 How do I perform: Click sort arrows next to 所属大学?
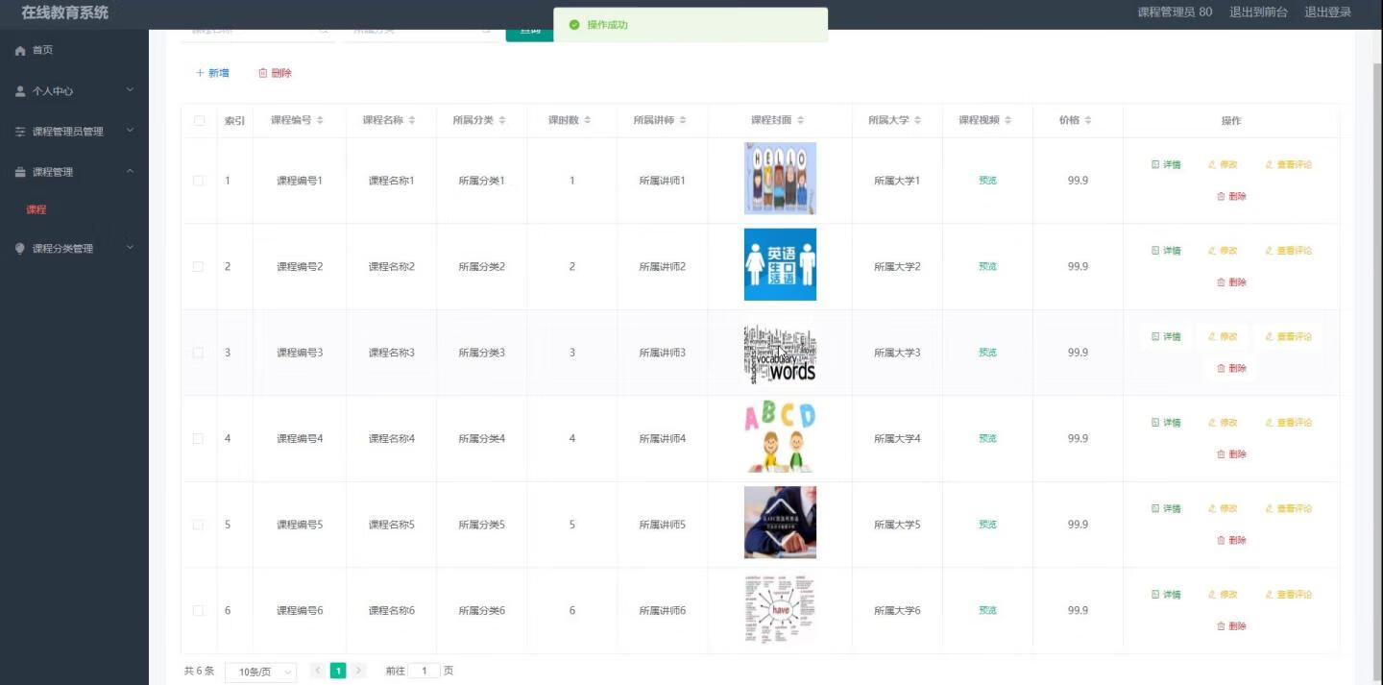[917, 120]
